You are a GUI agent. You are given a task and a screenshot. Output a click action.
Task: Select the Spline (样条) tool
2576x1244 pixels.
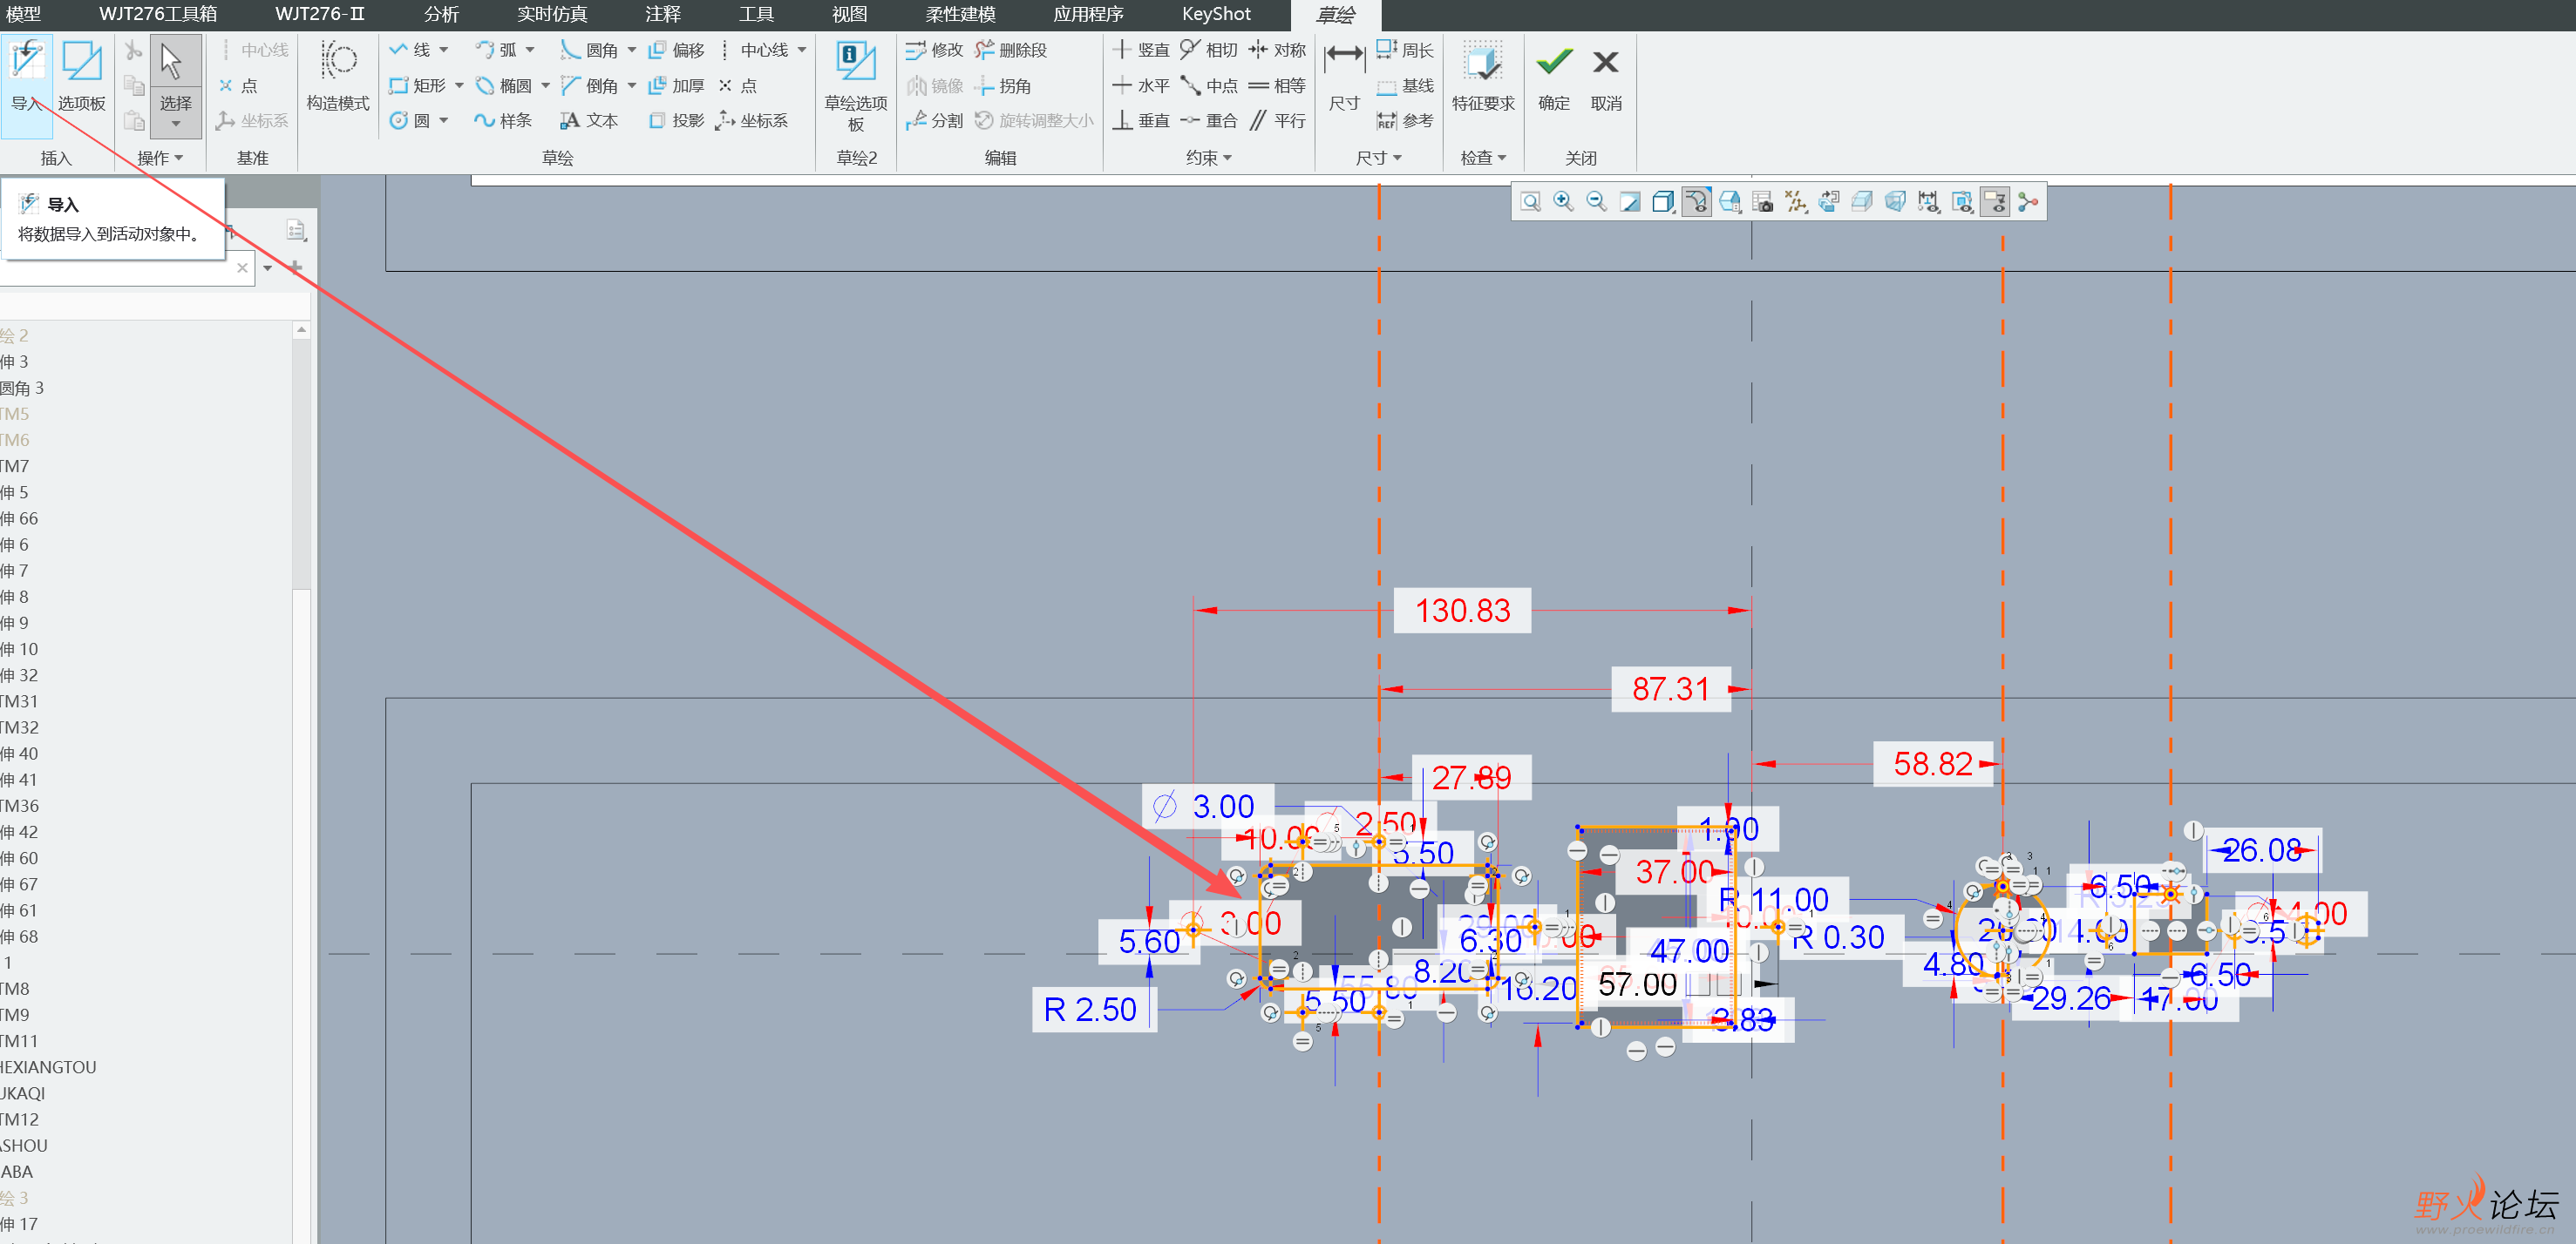point(503,121)
